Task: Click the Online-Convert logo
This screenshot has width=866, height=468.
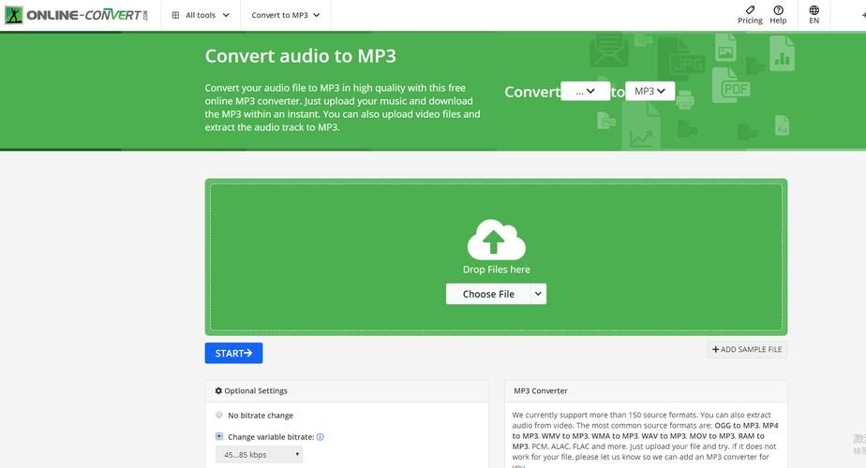Action: pos(77,15)
